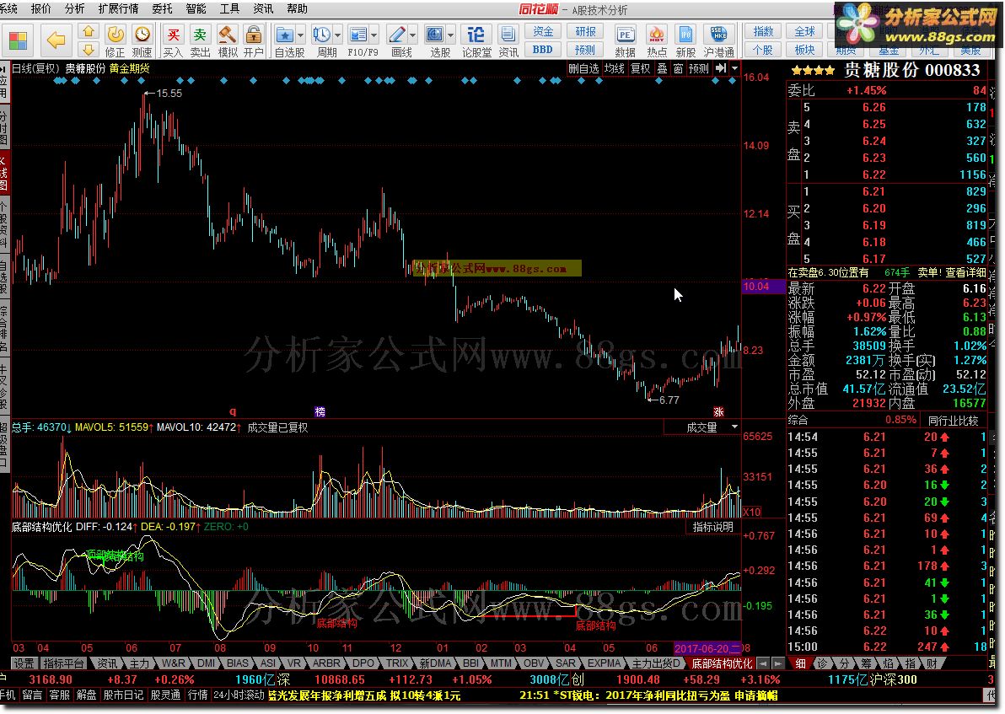Click the purple 榜 marker on chart
Viewport: 1005px width, 714px height.
click(320, 412)
